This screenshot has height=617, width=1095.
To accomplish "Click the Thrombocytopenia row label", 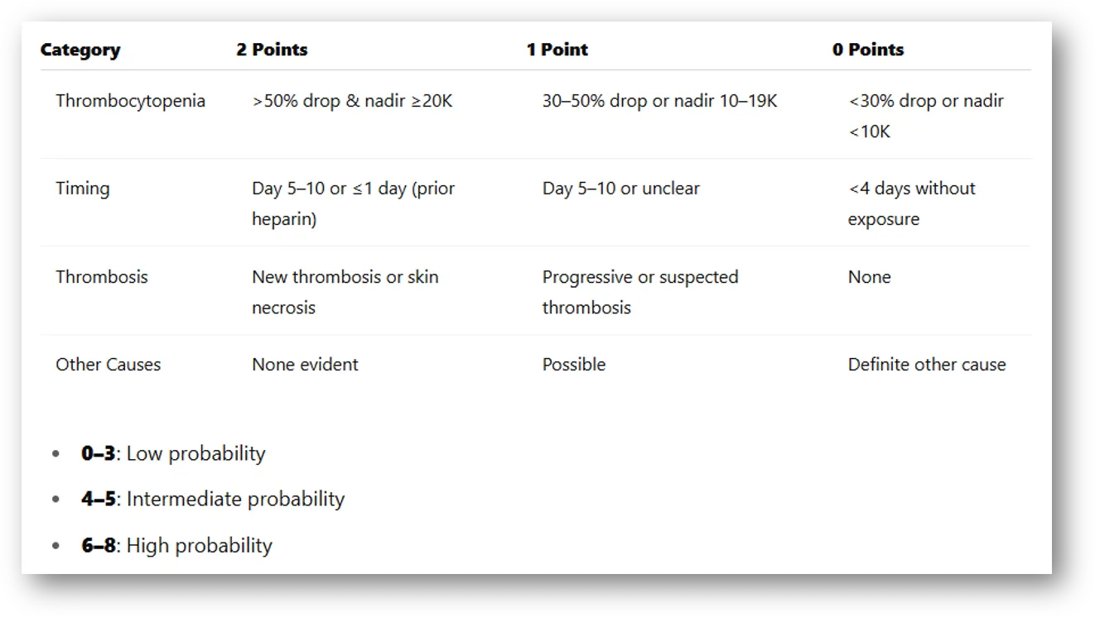I will coord(130,101).
